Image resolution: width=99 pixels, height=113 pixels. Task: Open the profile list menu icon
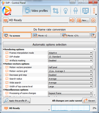pos(6,20)
